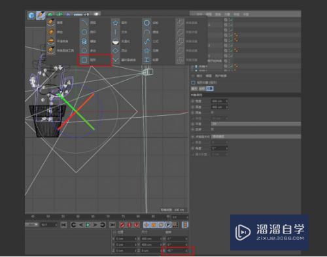Toggle Scale keyframe recording
The height and width of the screenshot is (257, 327).
point(154,225)
